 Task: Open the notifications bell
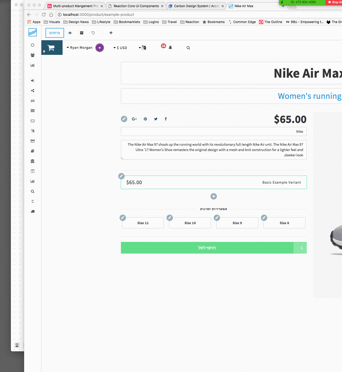[x=170, y=48]
